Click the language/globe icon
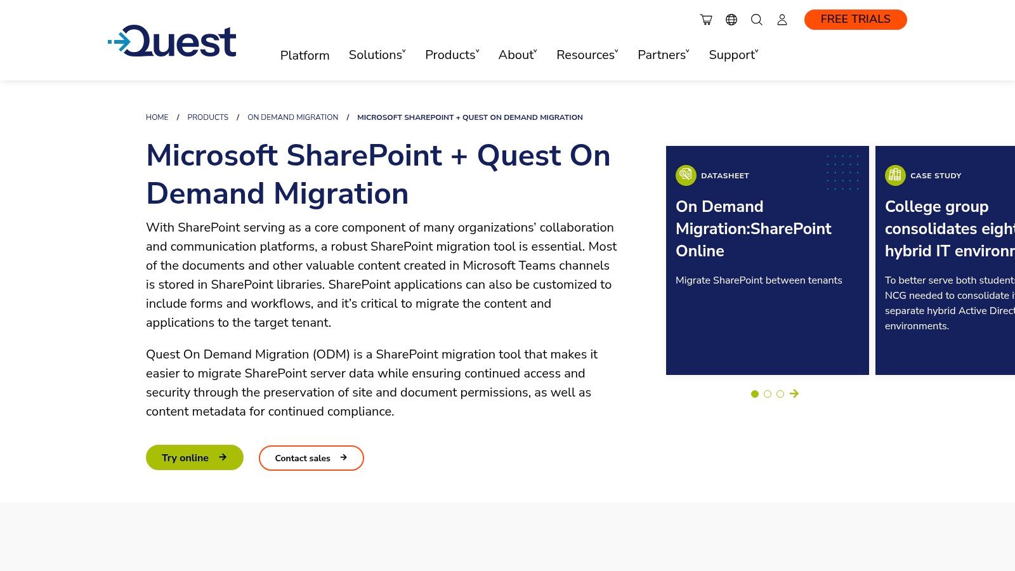Screen dimensions: 1015x571 [731, 20]
